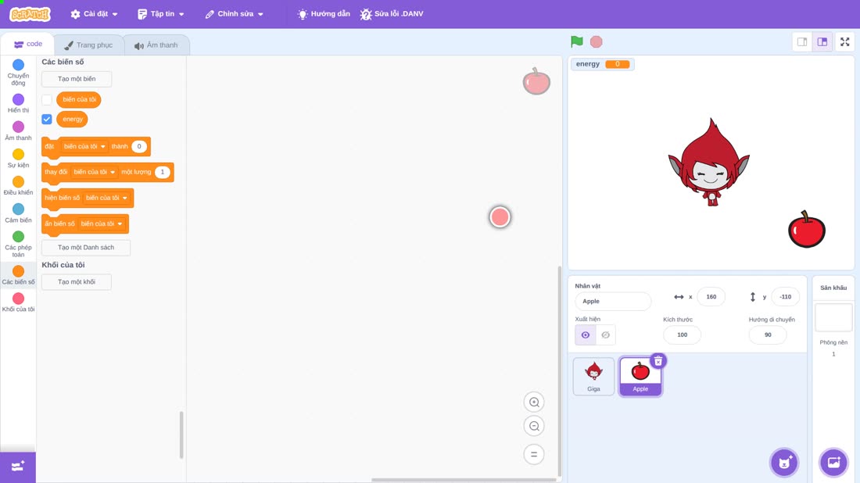Viewport: 860px width, 483px height.
Task: Click 'Tạo một biến' button
Action: pos(77,79)
